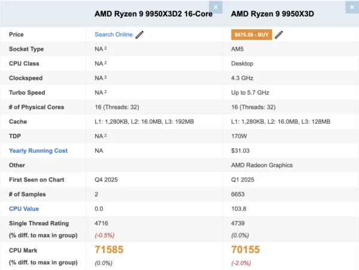Open the Yearly Running Cost link

tap(38, 151)
